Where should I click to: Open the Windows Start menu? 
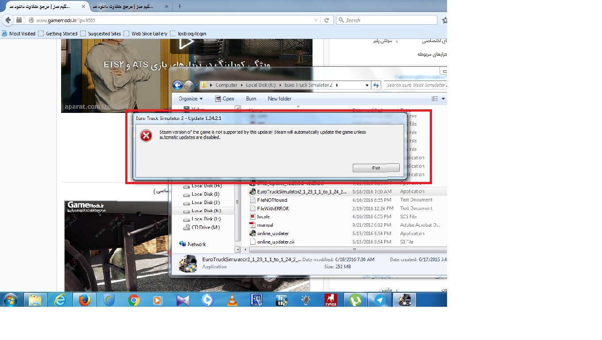(x=10, y=300)
